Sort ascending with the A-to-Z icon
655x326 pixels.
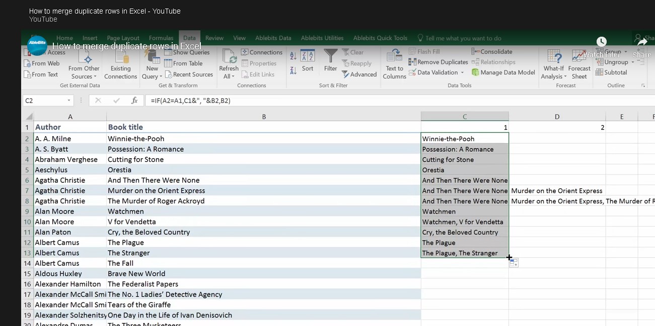click(x=293, y=56)
